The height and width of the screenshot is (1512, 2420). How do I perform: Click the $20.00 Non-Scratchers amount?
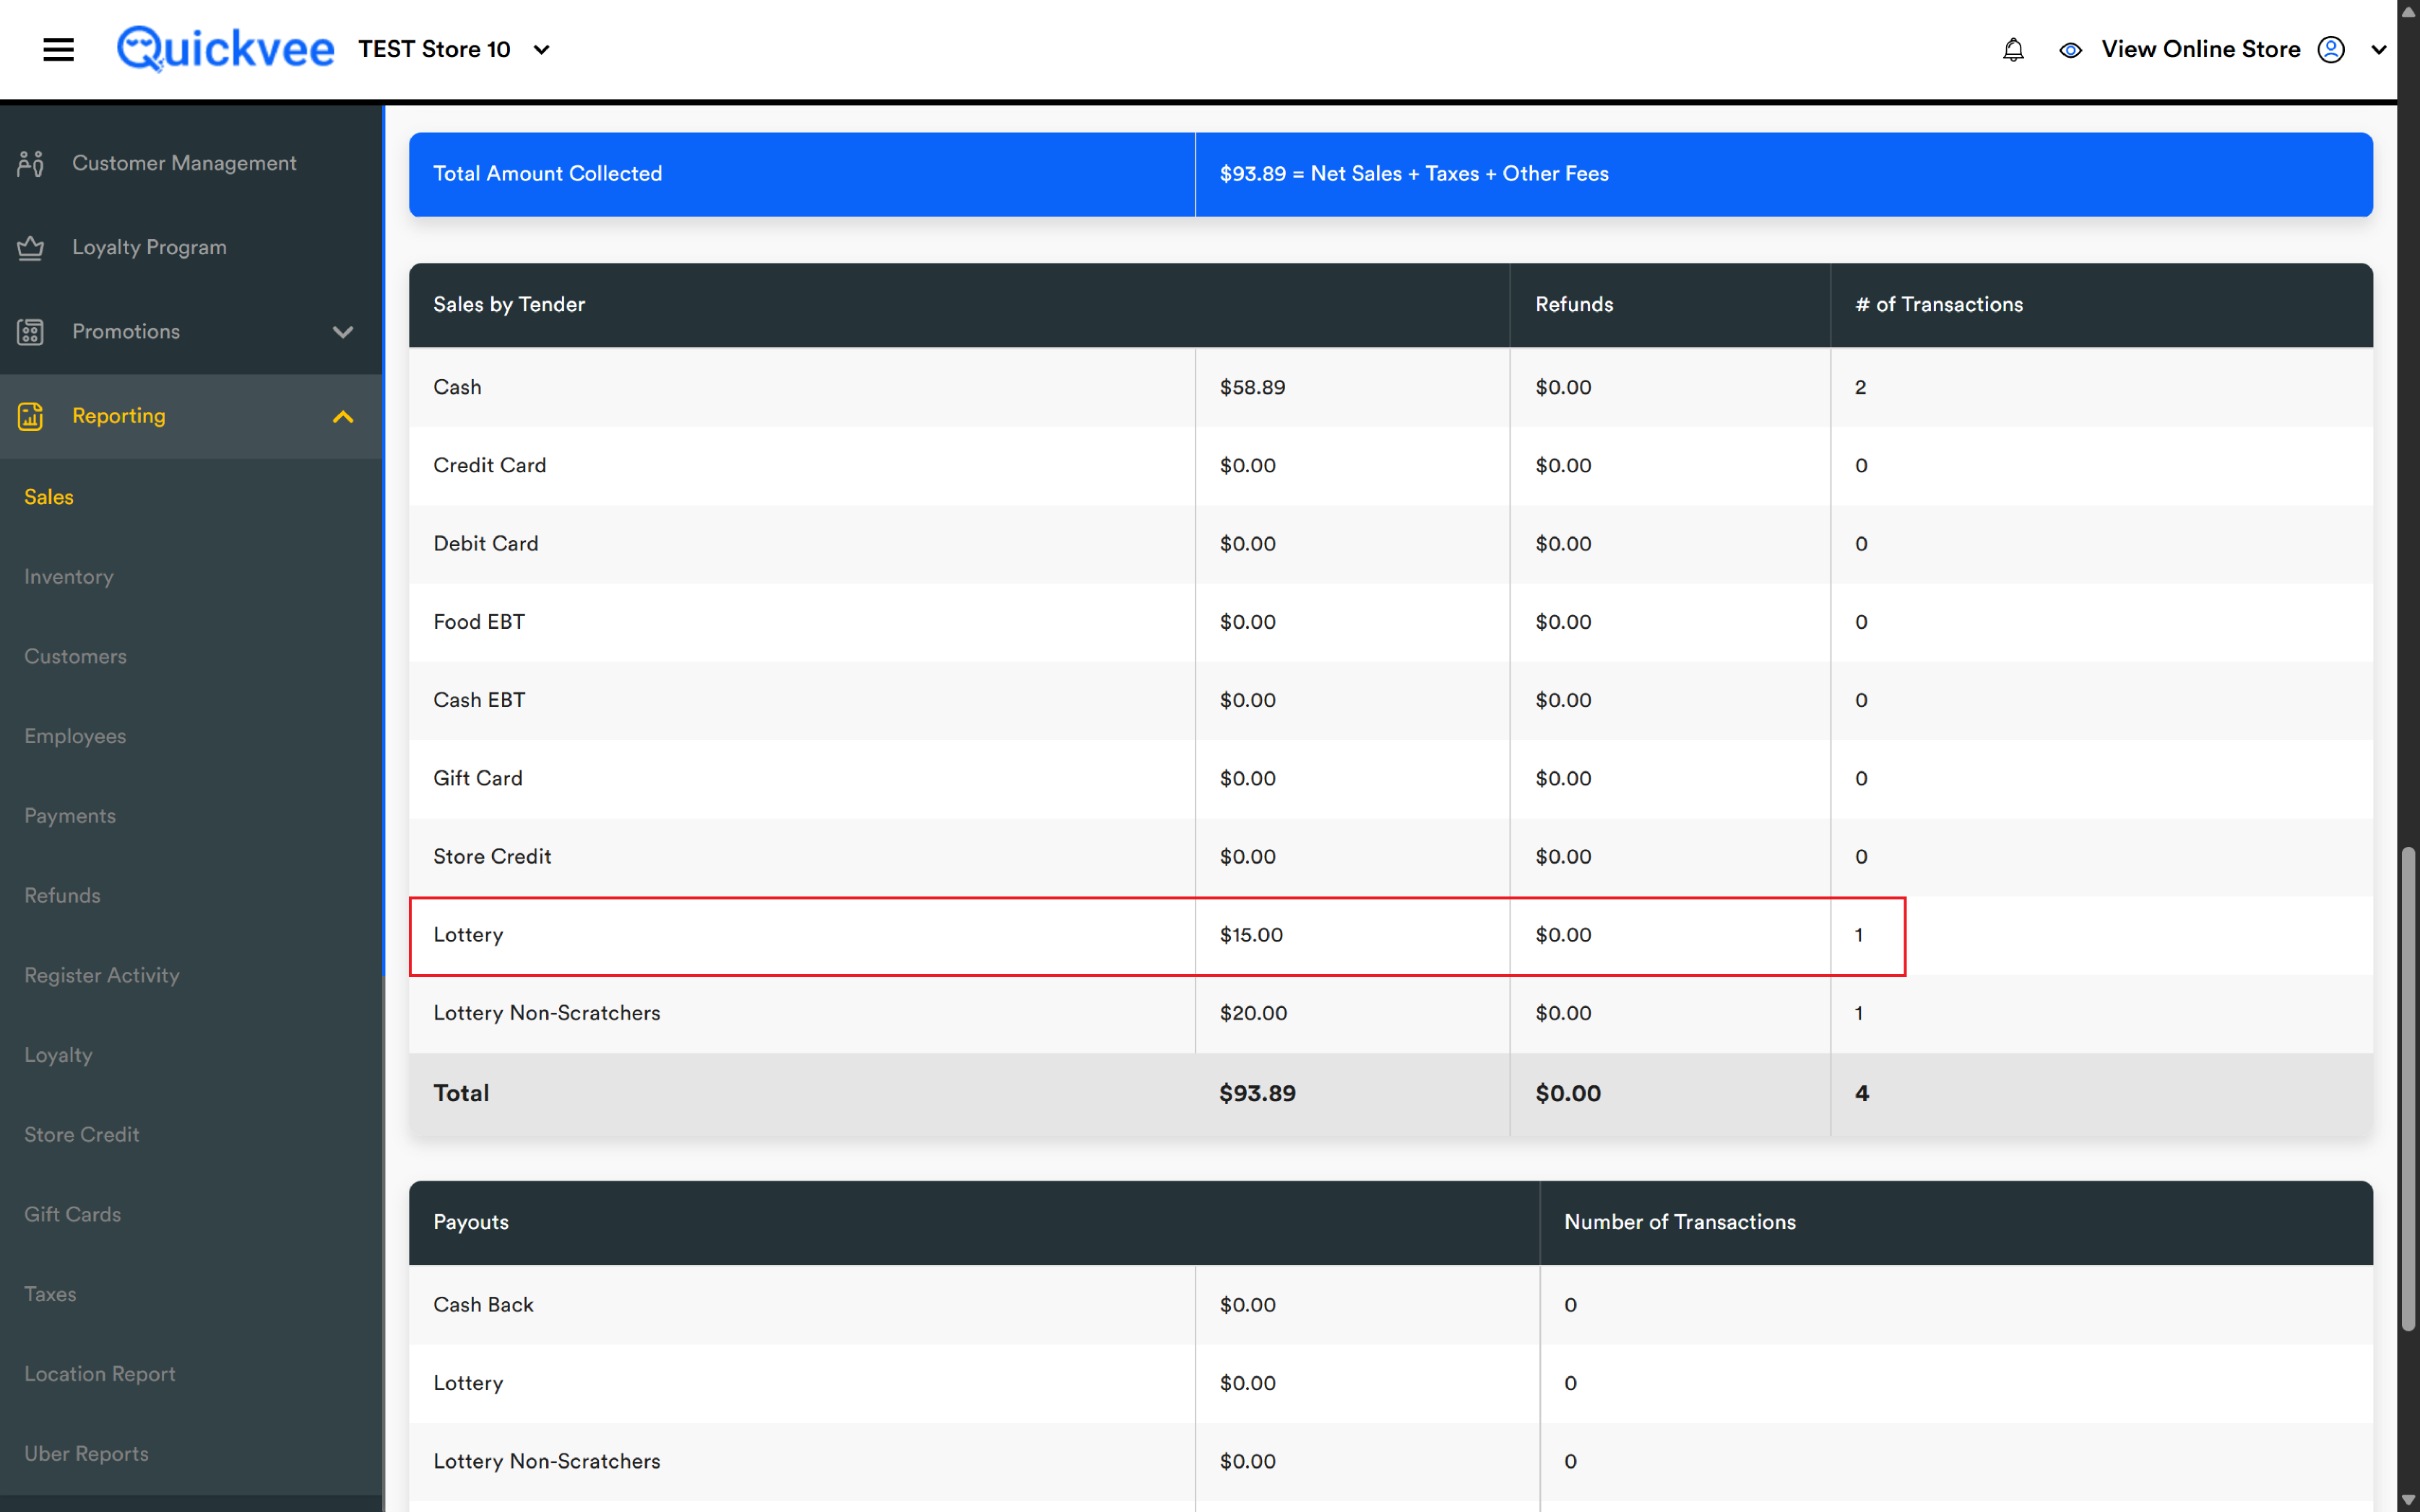[1253, 1013]
